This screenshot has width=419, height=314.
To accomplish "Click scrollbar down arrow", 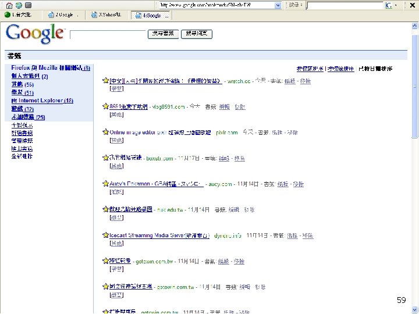I will point(415,310).
